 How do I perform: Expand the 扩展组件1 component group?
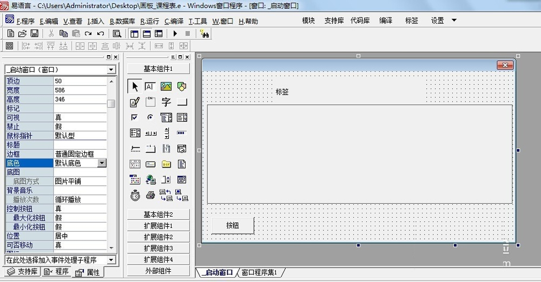pyautogui.click(x=158, y=226)
